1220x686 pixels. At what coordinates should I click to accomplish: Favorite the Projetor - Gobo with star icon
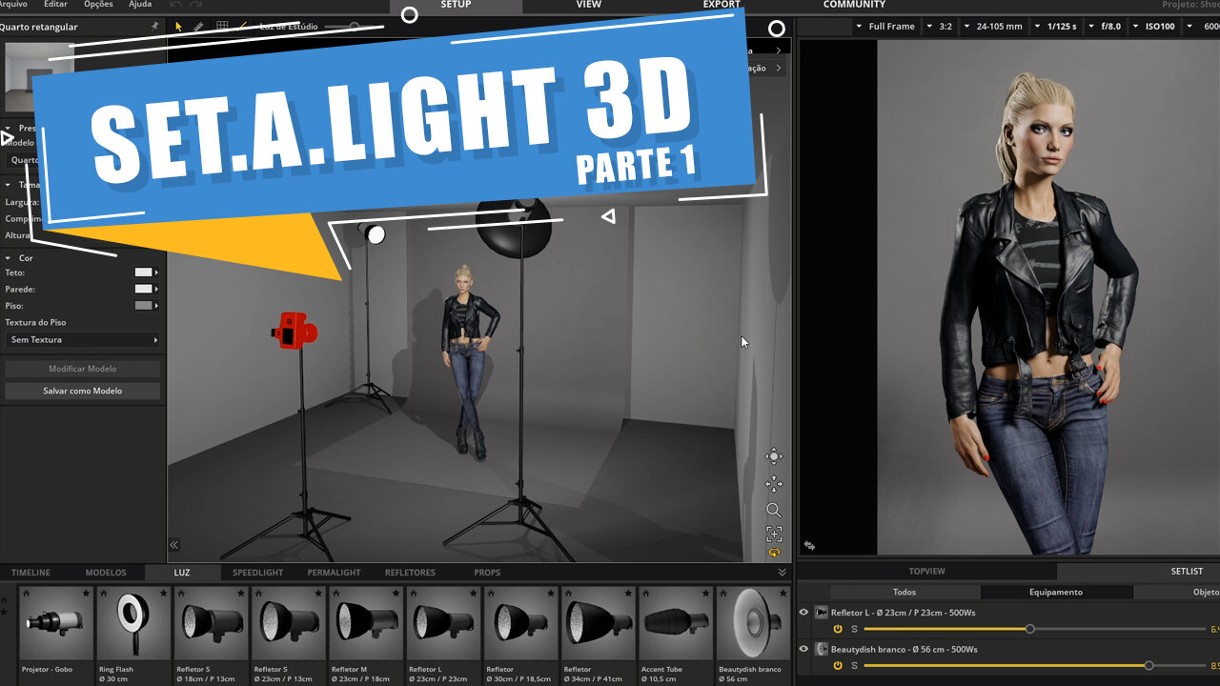coord(87,593)
